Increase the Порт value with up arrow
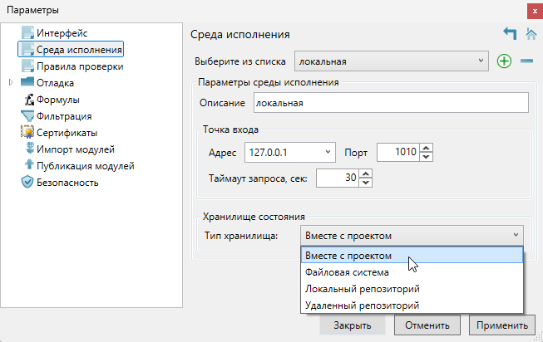 426,149
